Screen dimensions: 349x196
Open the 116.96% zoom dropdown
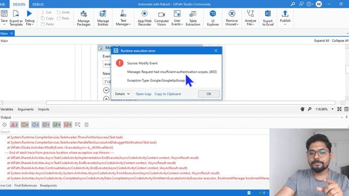(x=333, y=109)
